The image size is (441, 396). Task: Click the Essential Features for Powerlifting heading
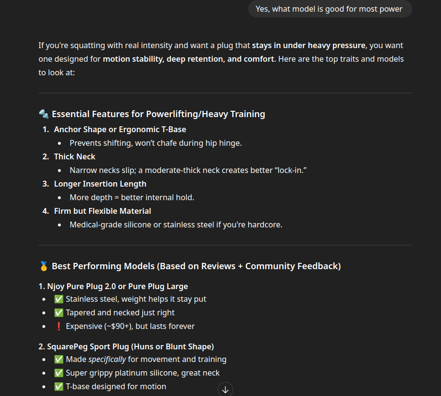click(x=158, y=114)
